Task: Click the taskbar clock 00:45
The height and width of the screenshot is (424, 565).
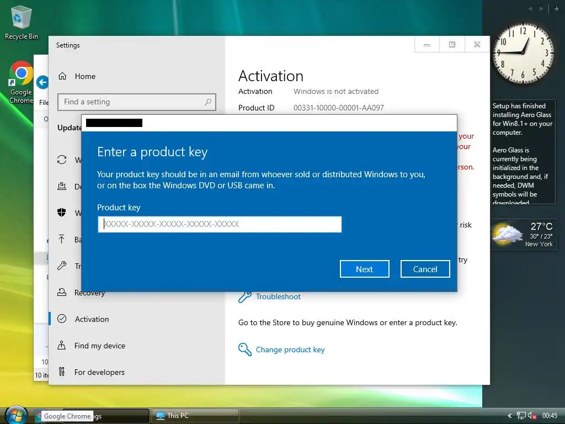Action: 550,416
